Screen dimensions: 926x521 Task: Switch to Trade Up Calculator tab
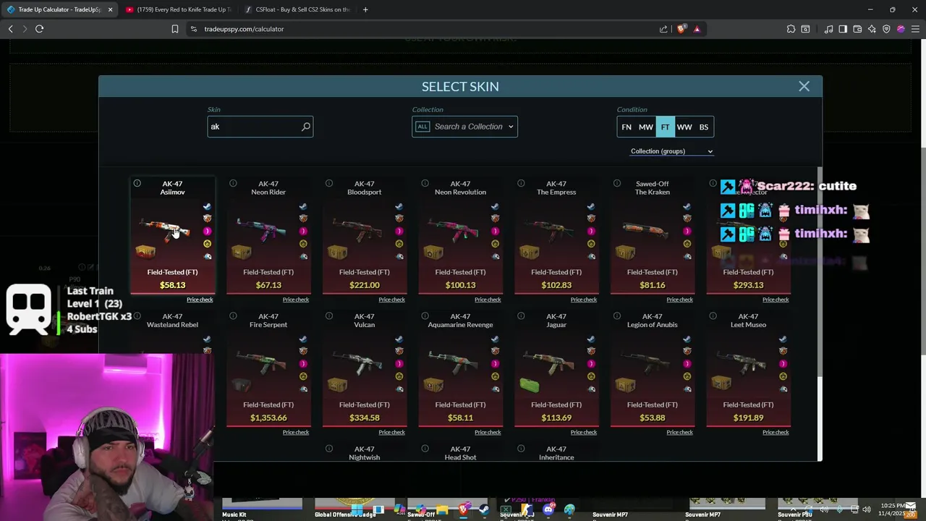(x=59, y=9)
